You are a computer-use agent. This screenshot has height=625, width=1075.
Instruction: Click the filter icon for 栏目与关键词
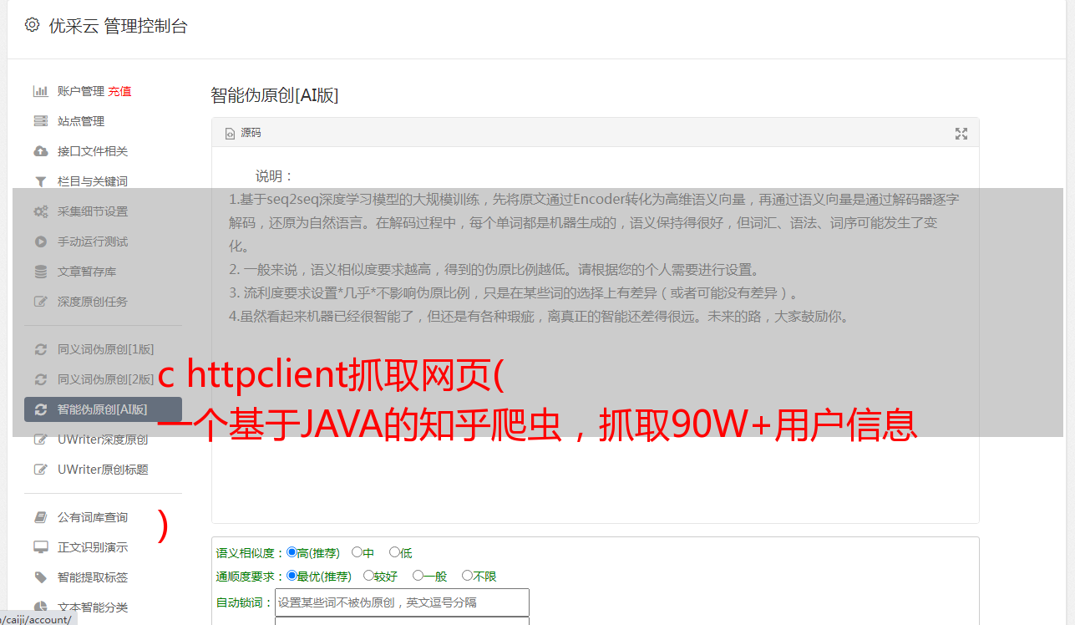tap(40, 181)
